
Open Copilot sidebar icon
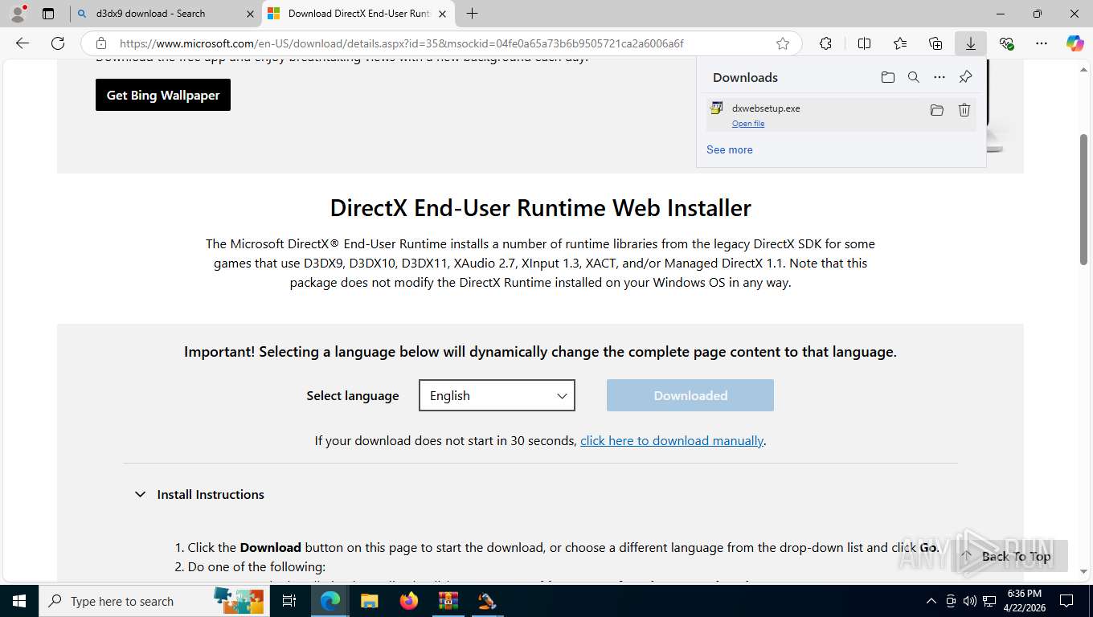[x=1075, y=43]
